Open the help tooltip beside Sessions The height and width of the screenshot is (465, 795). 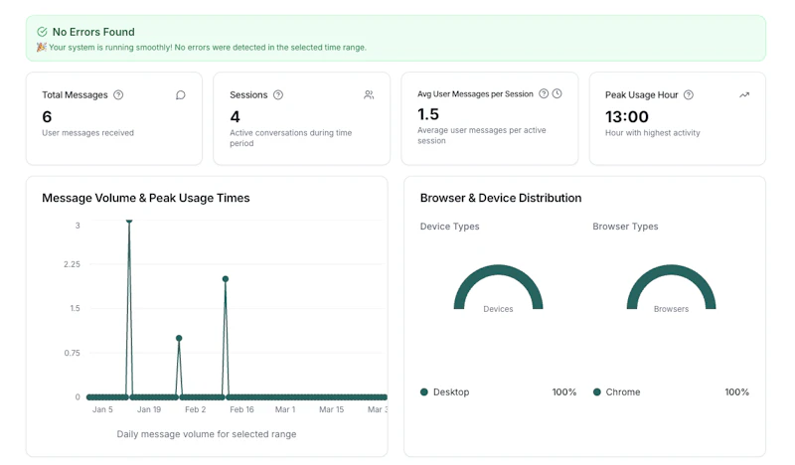coord(278,94)
